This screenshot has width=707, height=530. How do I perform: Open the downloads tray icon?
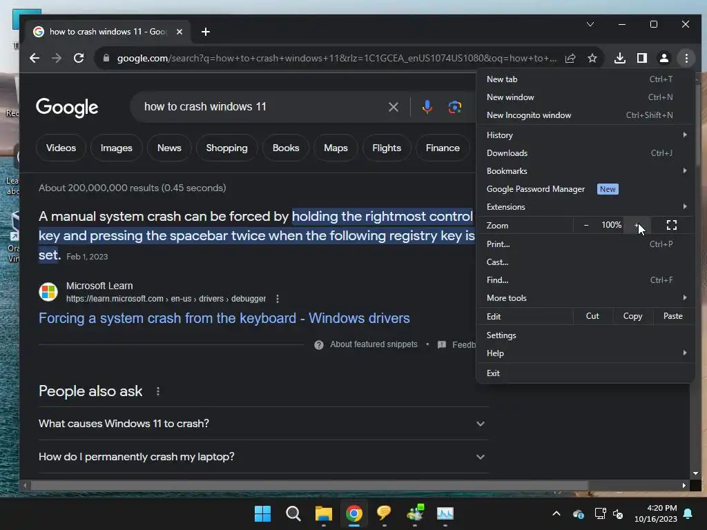620,58
